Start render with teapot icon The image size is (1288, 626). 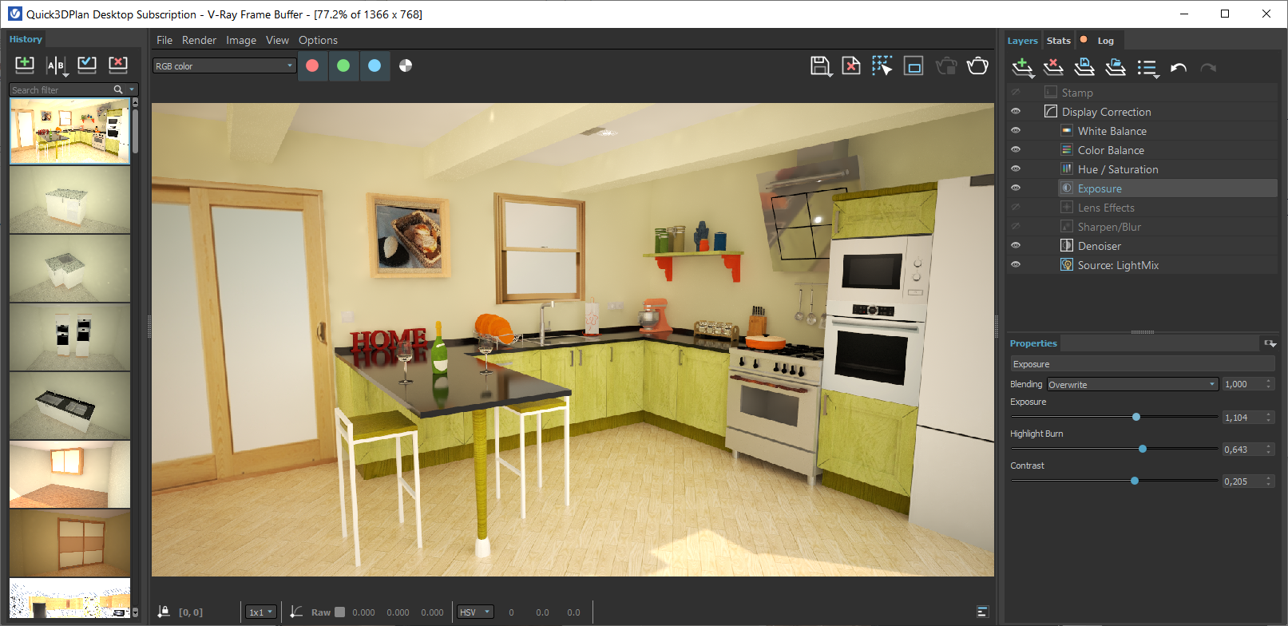tap(977, 65)
